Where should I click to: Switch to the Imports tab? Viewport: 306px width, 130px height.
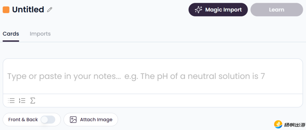(x=40, y=34)
